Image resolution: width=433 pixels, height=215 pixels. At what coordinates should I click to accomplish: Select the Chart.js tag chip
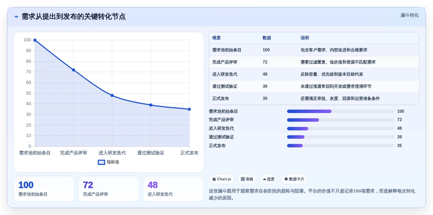[221, 179]
